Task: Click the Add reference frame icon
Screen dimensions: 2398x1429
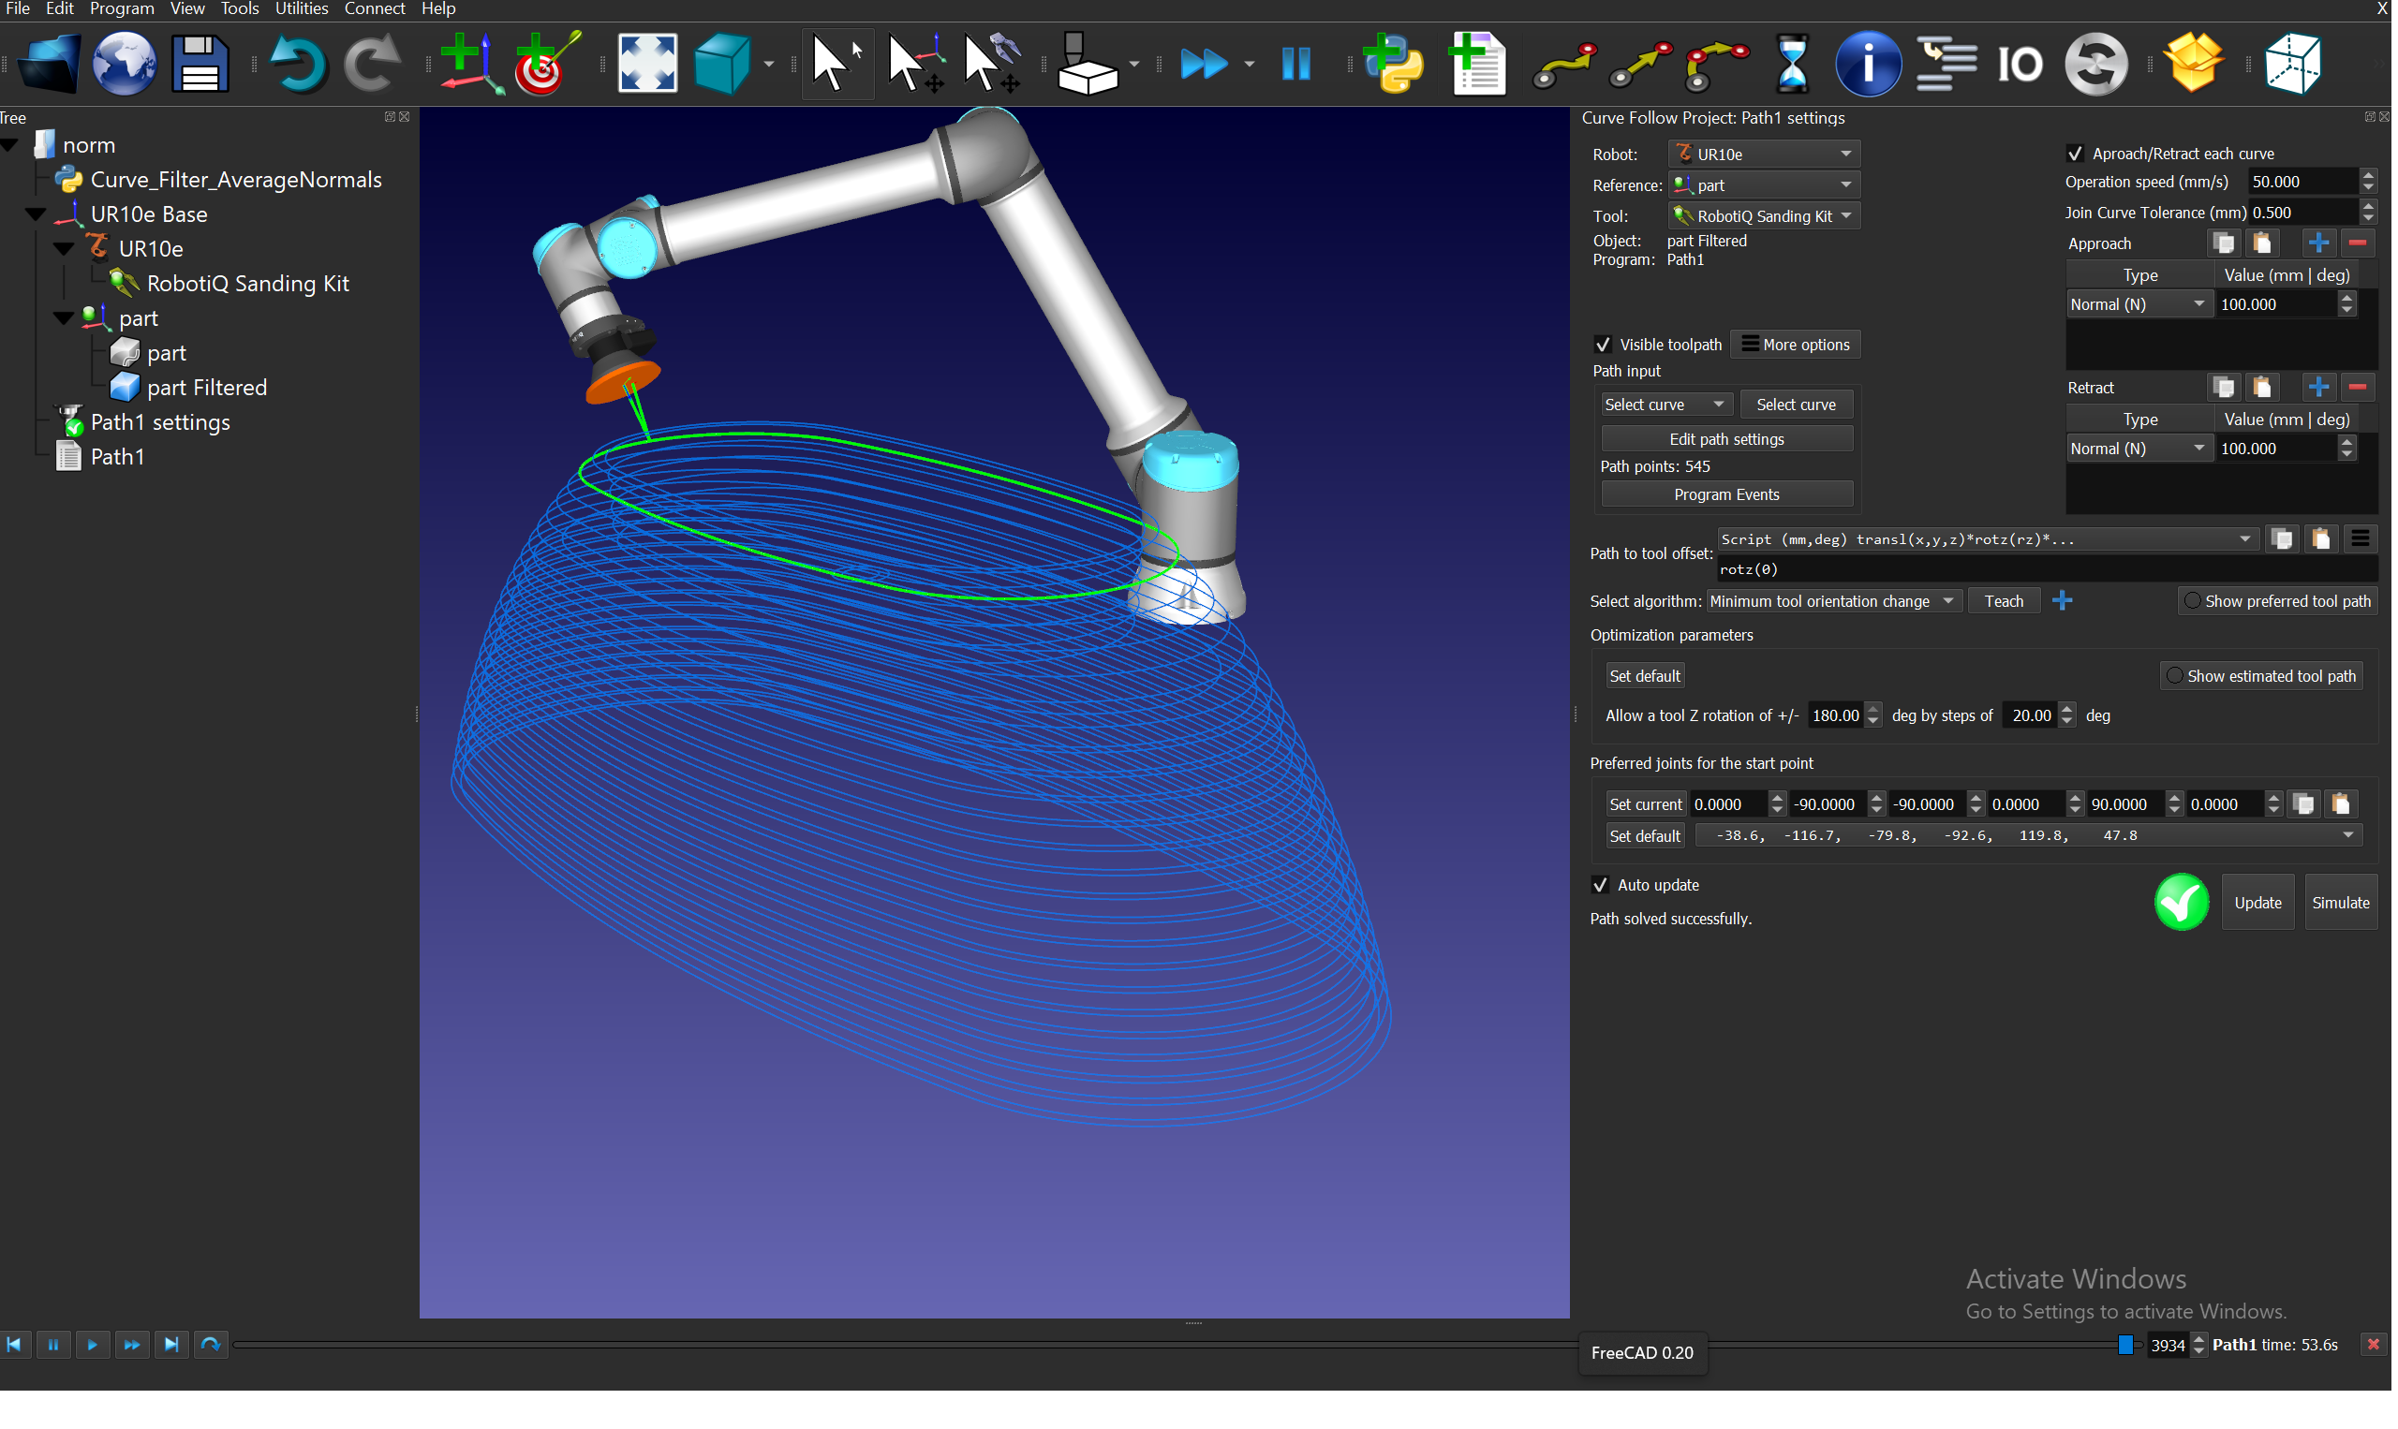Action: [471, 64]
